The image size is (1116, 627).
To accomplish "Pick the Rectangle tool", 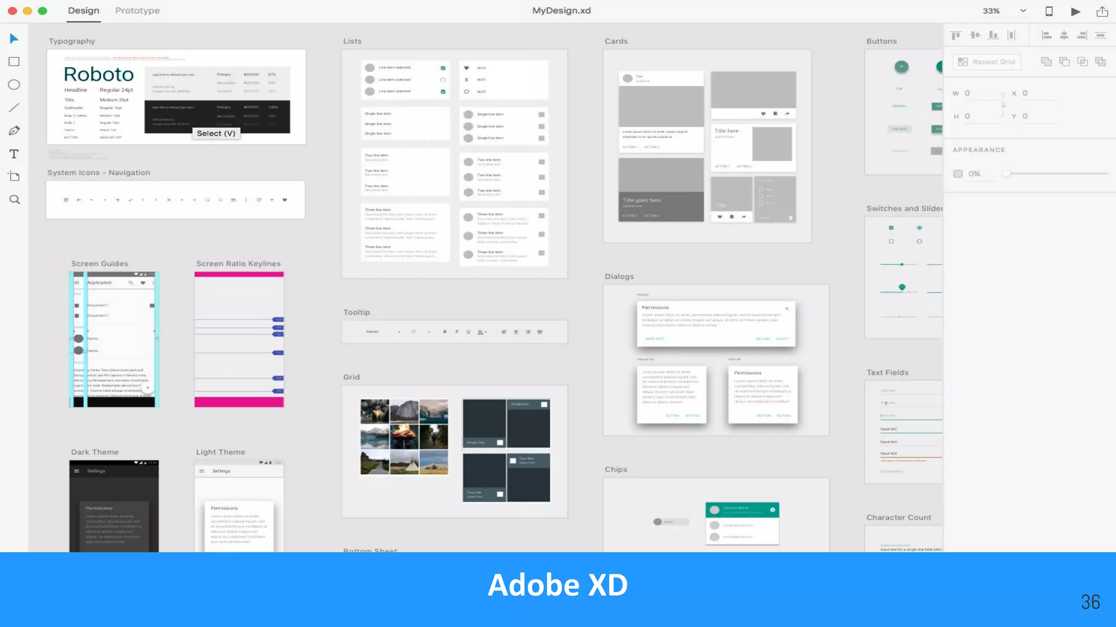I will coord(14,62).
